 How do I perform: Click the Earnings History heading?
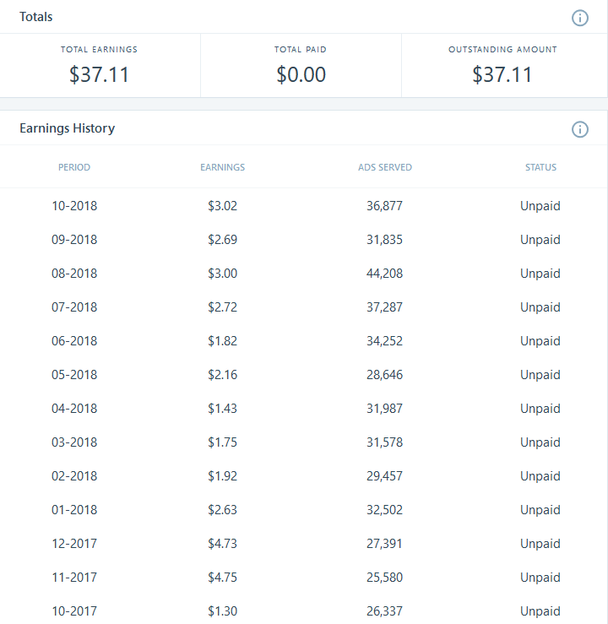click(68, 128)
